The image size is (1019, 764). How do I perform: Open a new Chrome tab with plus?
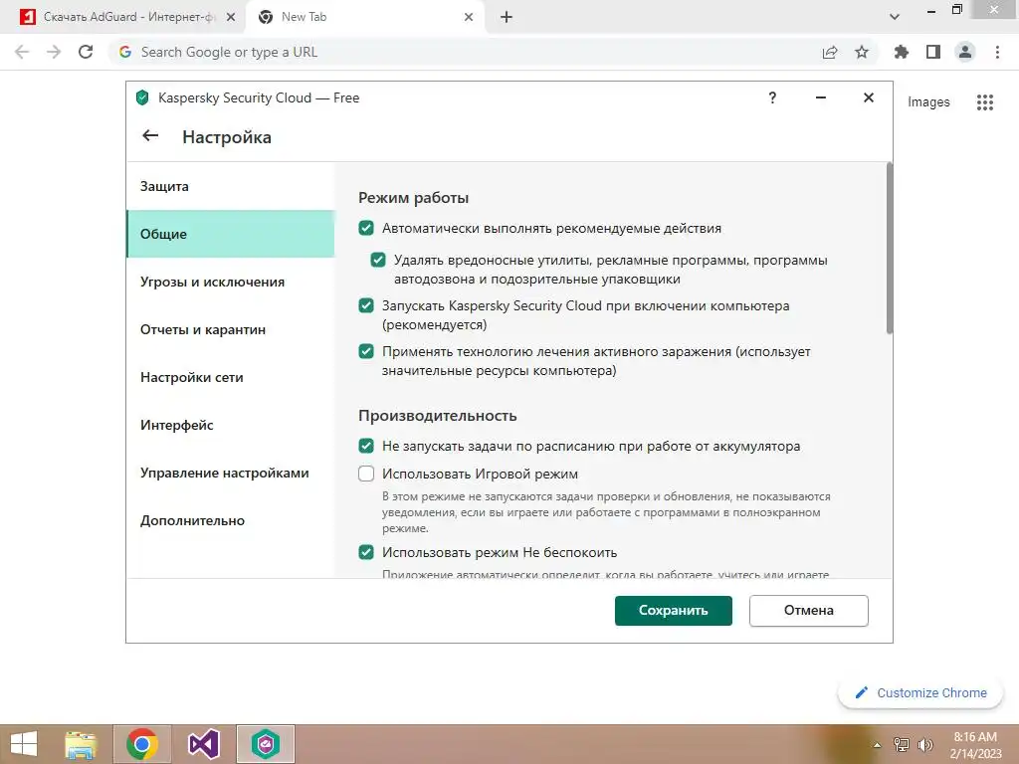(x=507, y=17)
